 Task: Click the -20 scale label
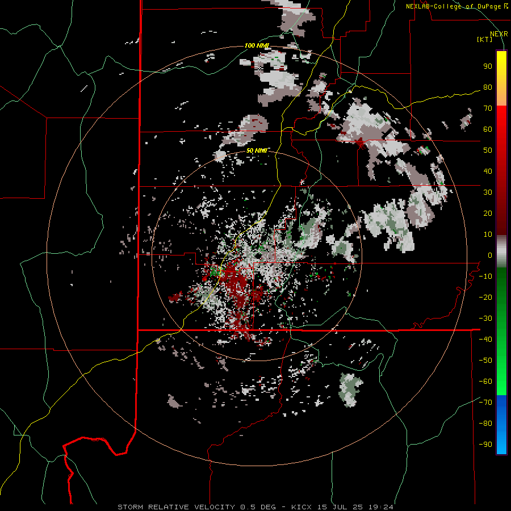[x=485, y=298]
